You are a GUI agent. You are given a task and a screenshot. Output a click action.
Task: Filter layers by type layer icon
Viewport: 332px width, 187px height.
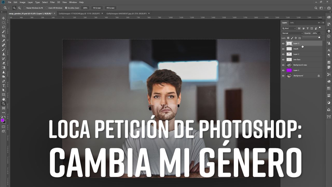click(x=308, y=28)
